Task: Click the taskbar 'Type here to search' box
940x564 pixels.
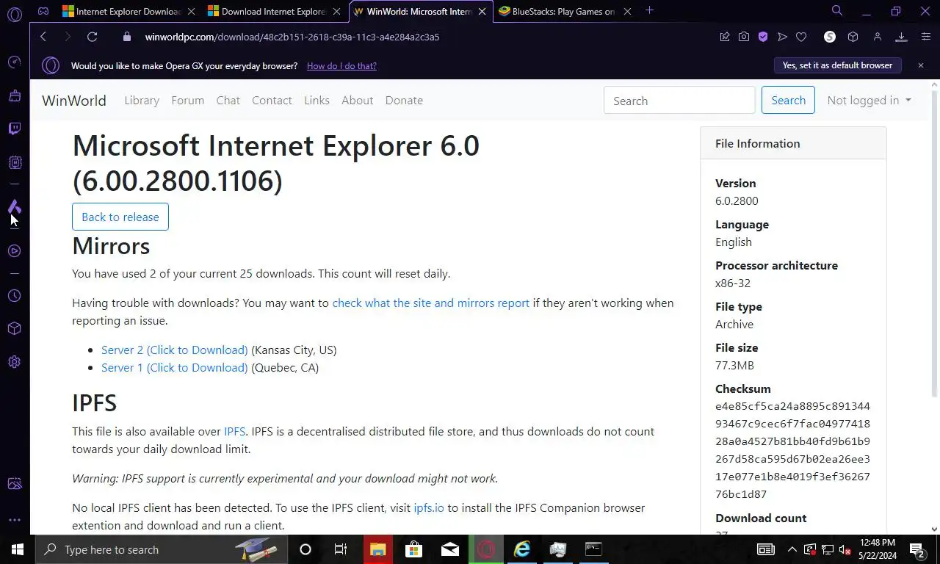Action: tap(161, 549)
